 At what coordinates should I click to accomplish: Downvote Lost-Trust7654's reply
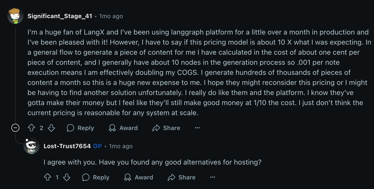(x=67, y=177)
